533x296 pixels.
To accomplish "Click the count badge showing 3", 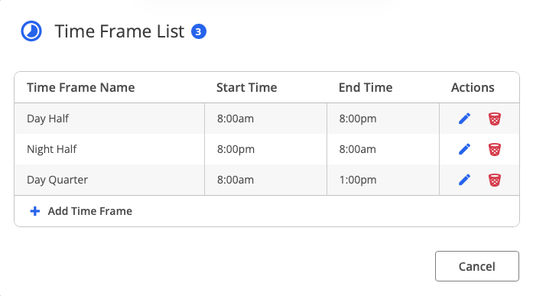I will (x=199, y=31).
